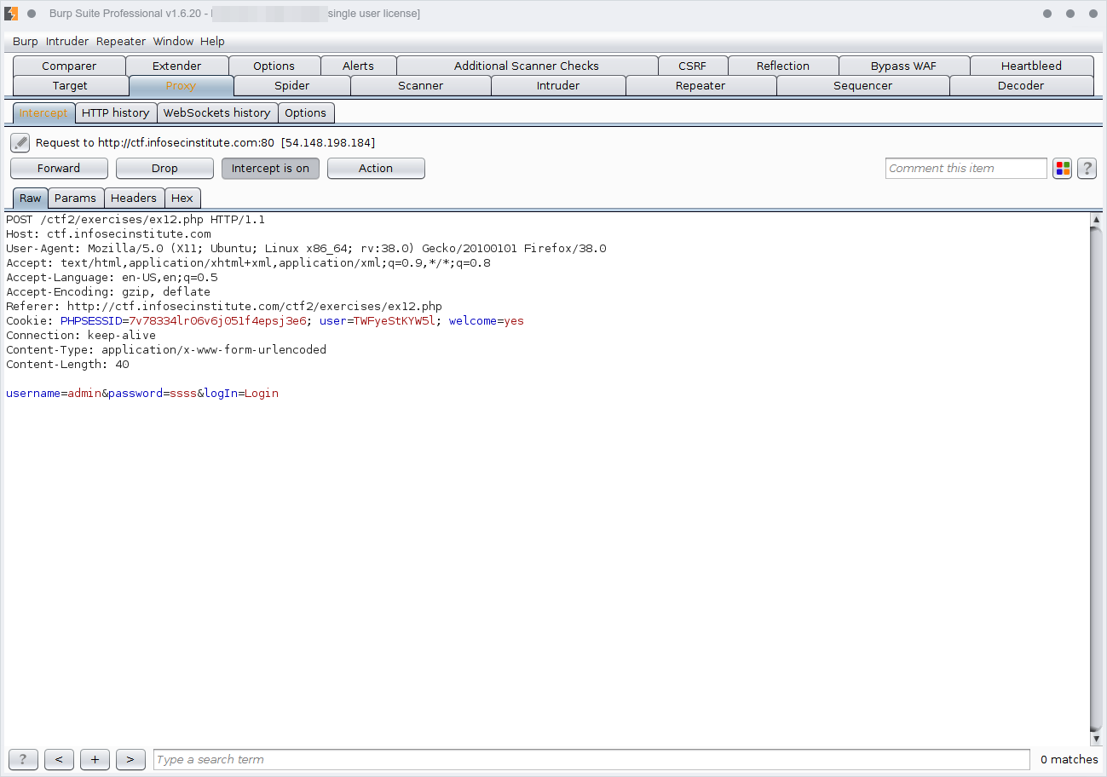Open the Heartbleed tab

coord(1031,66)
